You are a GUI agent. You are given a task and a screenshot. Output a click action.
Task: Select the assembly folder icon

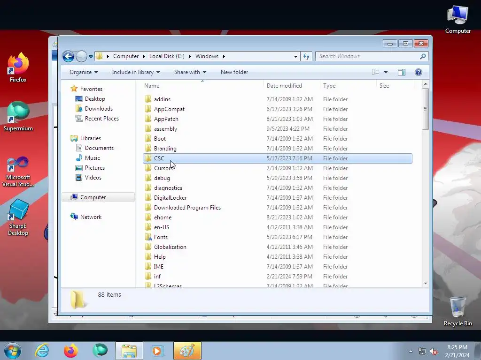click(x=148, y=128)
